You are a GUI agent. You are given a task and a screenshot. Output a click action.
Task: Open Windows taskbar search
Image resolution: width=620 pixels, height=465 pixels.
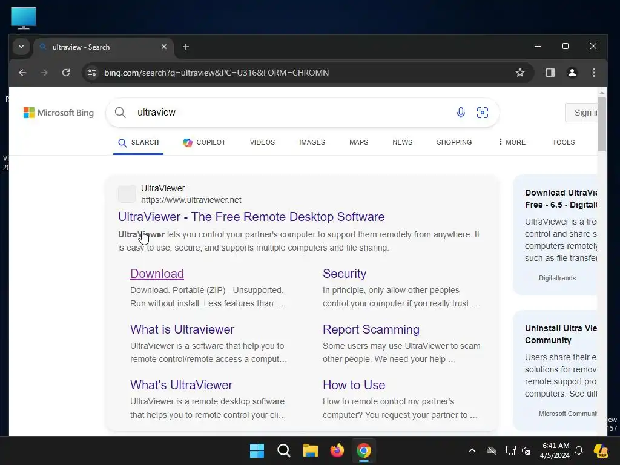[x=283, y=450]
